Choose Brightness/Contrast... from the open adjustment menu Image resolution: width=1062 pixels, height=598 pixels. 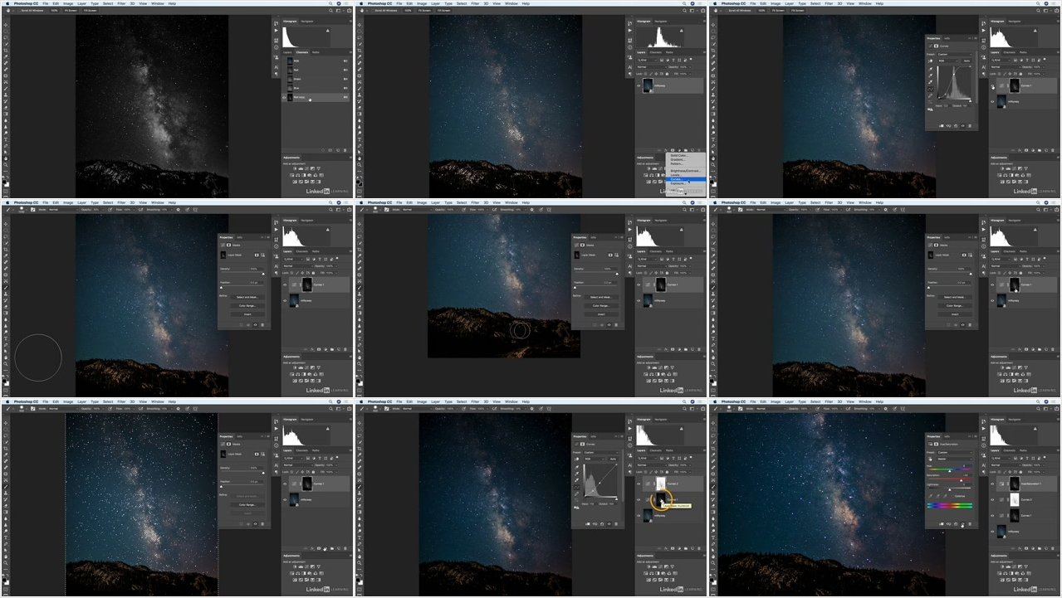pyautogui.click(x=684, y=171)
